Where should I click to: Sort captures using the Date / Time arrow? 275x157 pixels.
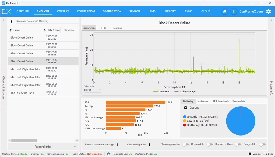[45, 30]
